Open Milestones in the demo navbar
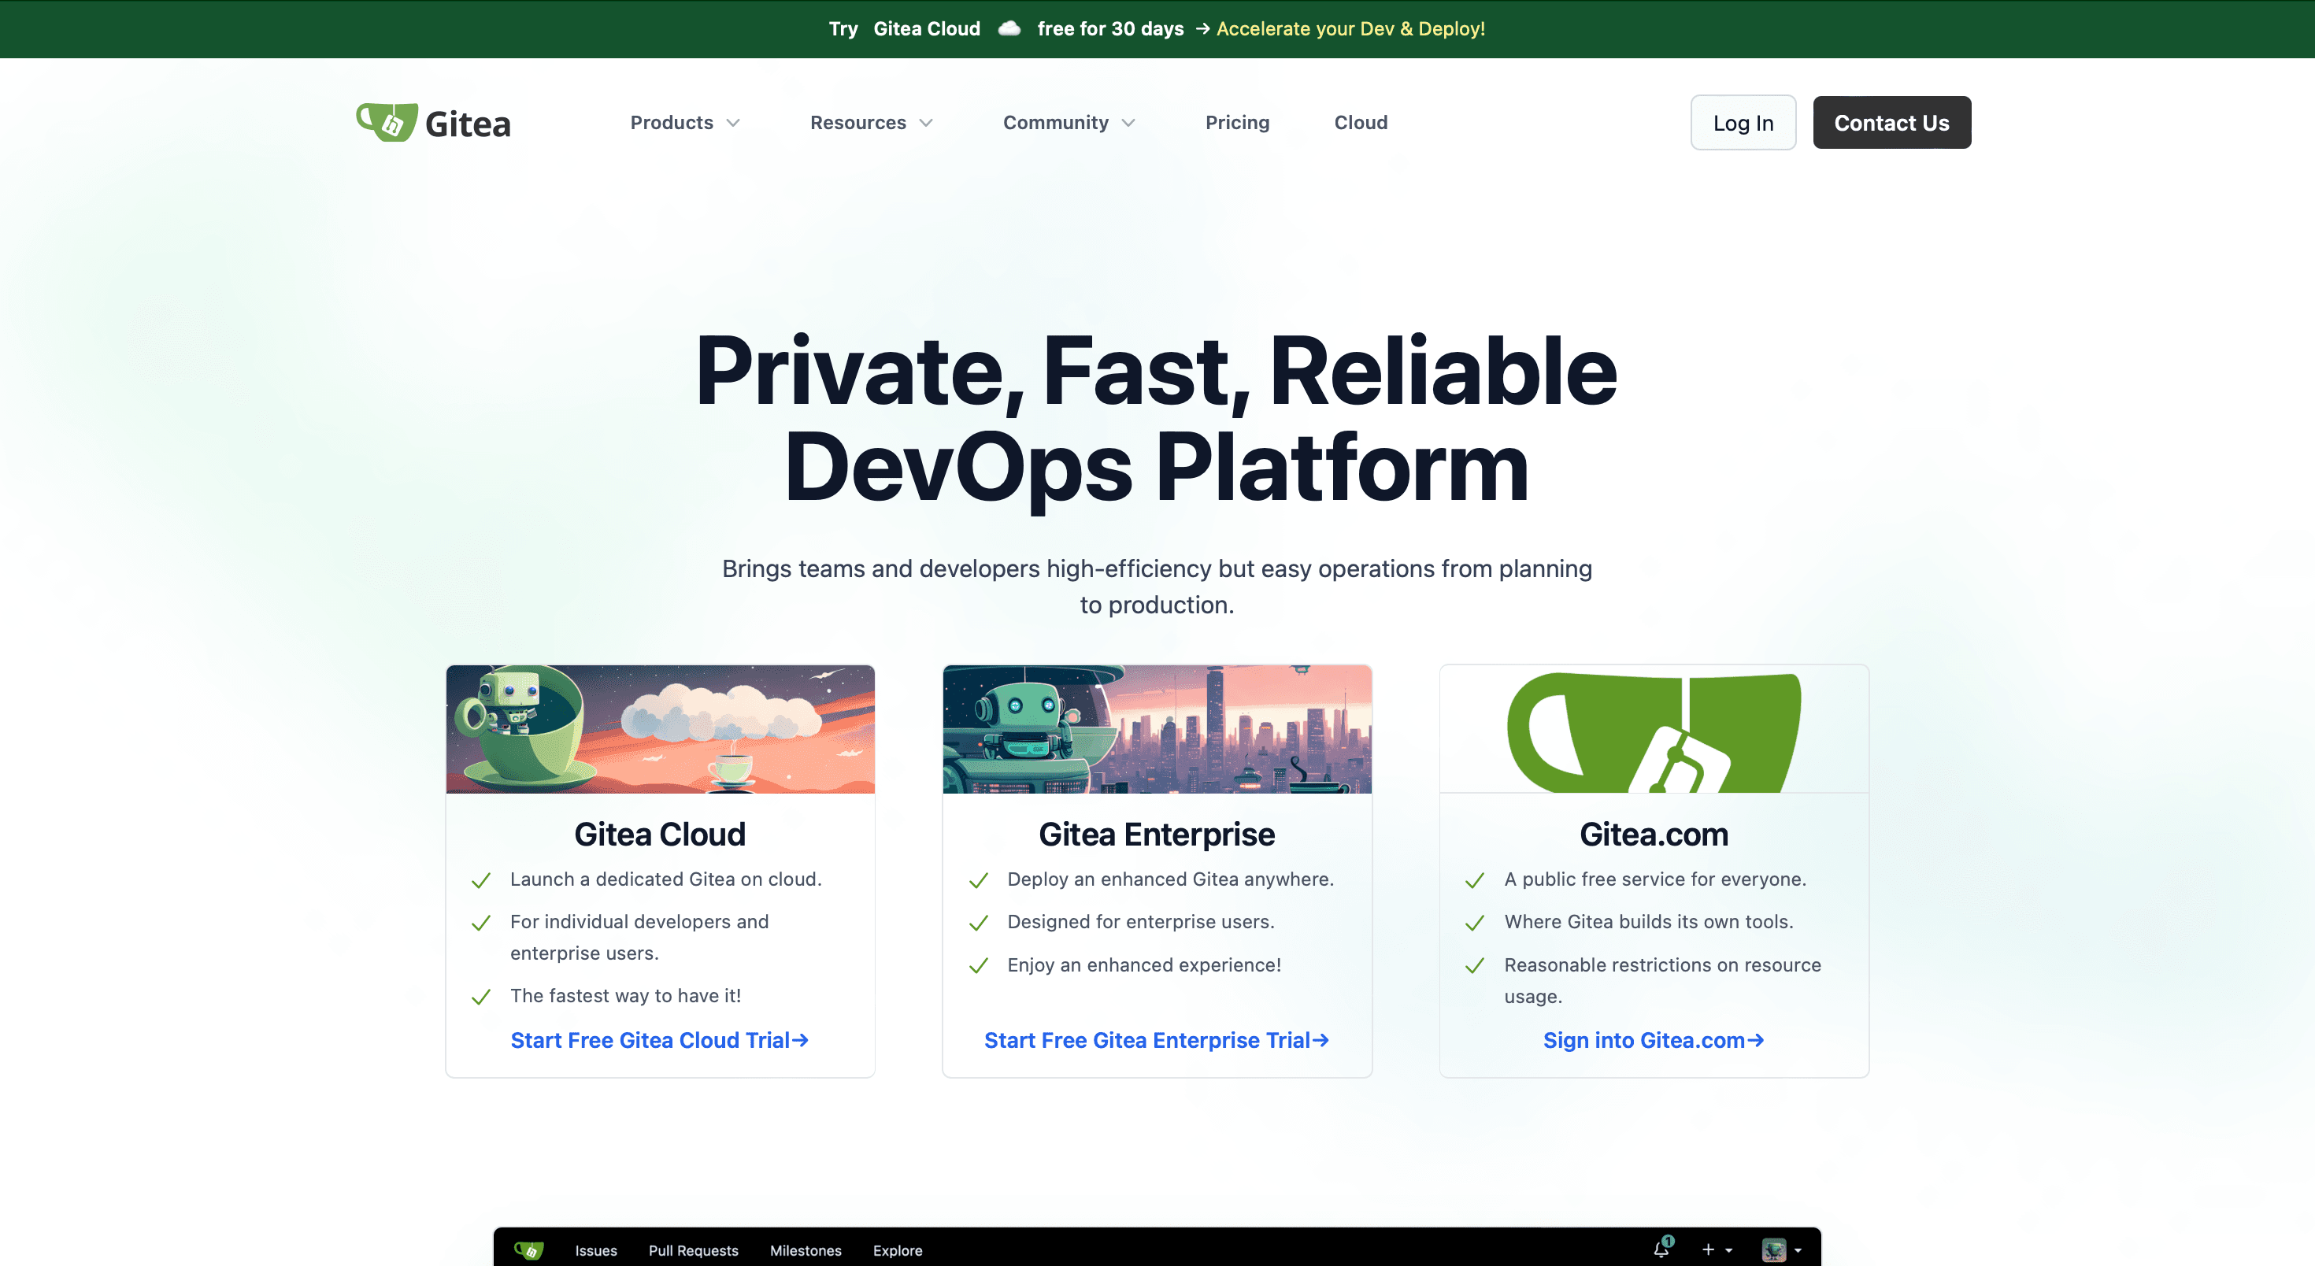The image size is (2315, 1266). 806,1249
